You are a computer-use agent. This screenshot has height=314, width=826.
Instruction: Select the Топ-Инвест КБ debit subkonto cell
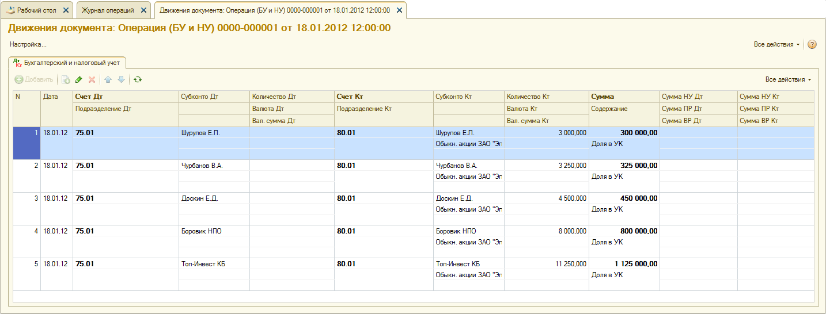tap(214, 264)
